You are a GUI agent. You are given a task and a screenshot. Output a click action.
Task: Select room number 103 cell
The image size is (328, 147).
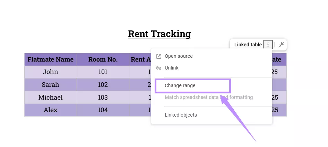point(103,98)
